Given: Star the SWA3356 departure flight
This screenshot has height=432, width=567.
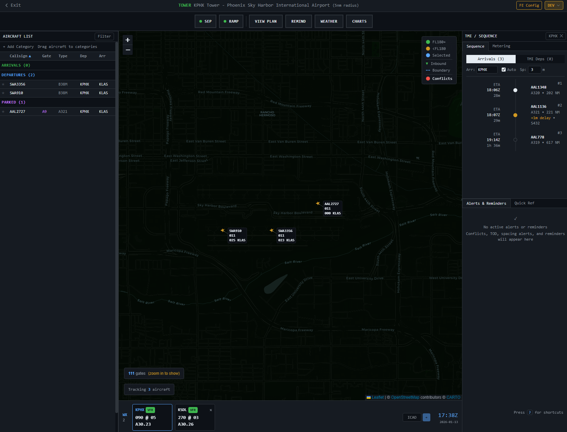Looking at the screenshot, I should [4, 84].
